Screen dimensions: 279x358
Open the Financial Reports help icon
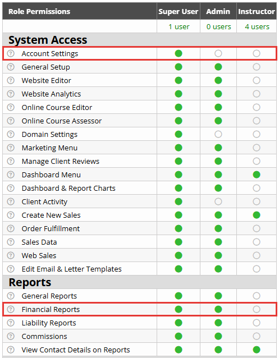11,309
